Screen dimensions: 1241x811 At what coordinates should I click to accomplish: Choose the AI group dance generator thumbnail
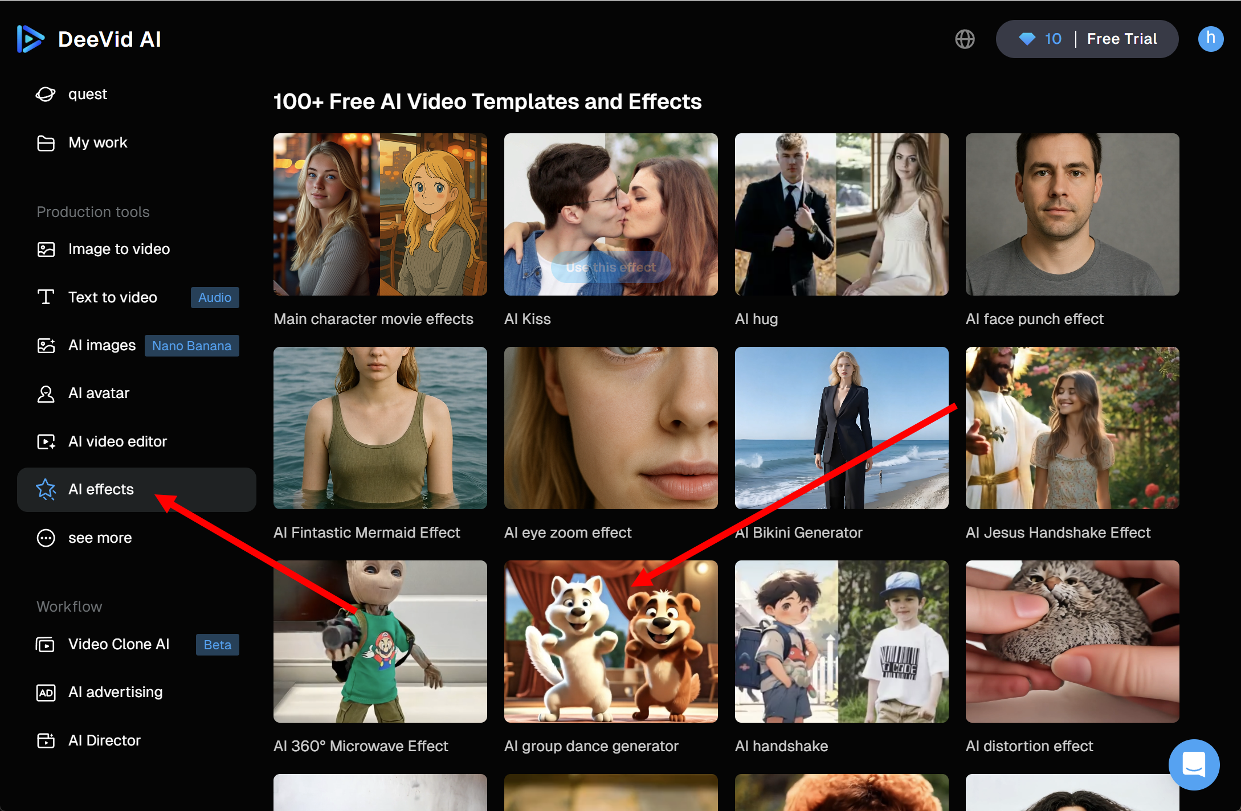coord(610,641)
